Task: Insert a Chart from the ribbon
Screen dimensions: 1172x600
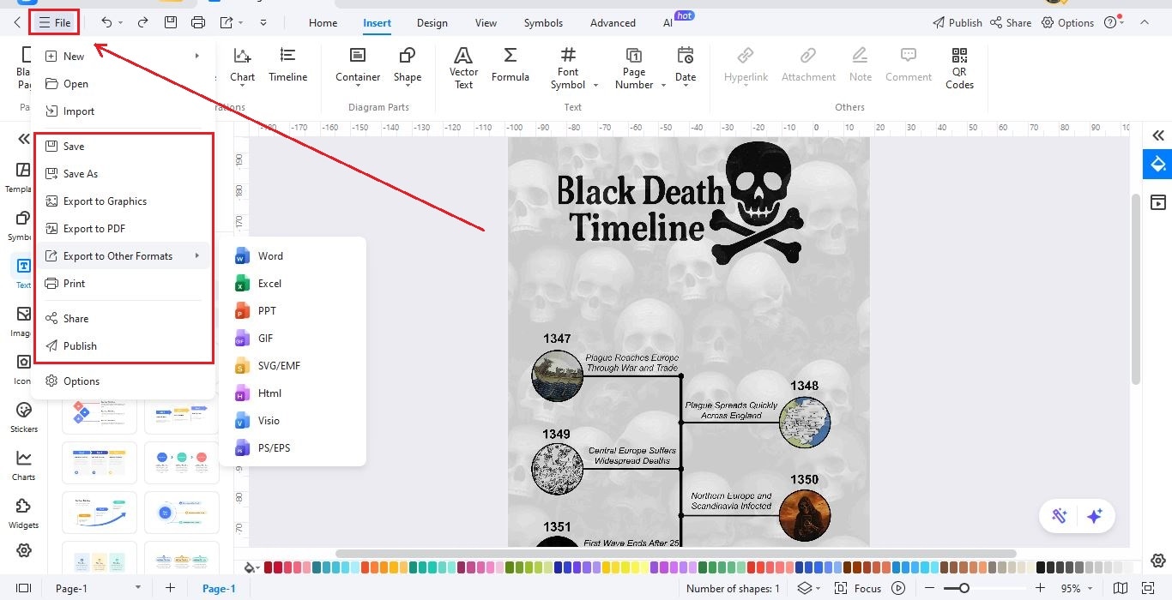Action: (x=243, y=65)
